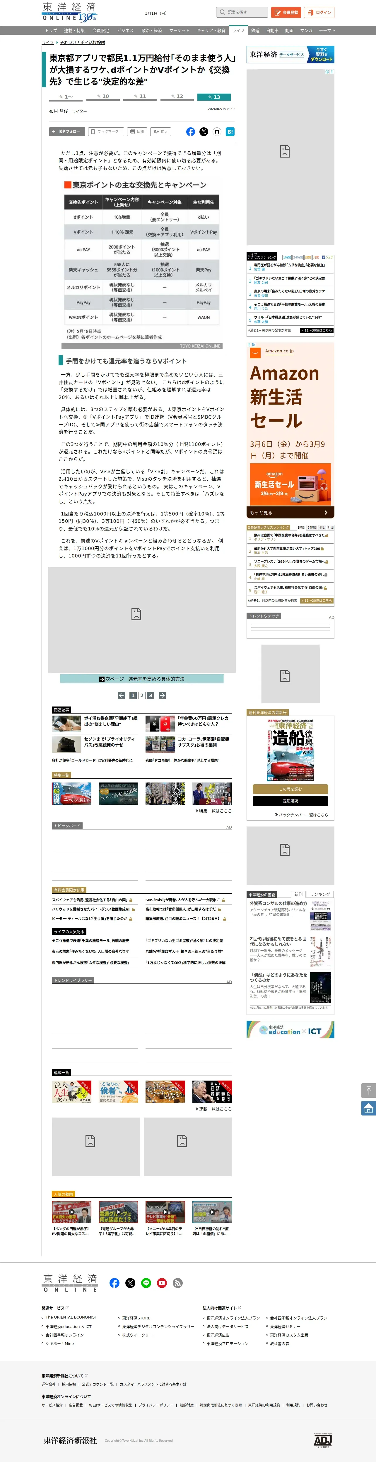Click the プライバシーポリシー footer link
The width and height of the screenshot is (376, 1462).
pos(156,1405)
